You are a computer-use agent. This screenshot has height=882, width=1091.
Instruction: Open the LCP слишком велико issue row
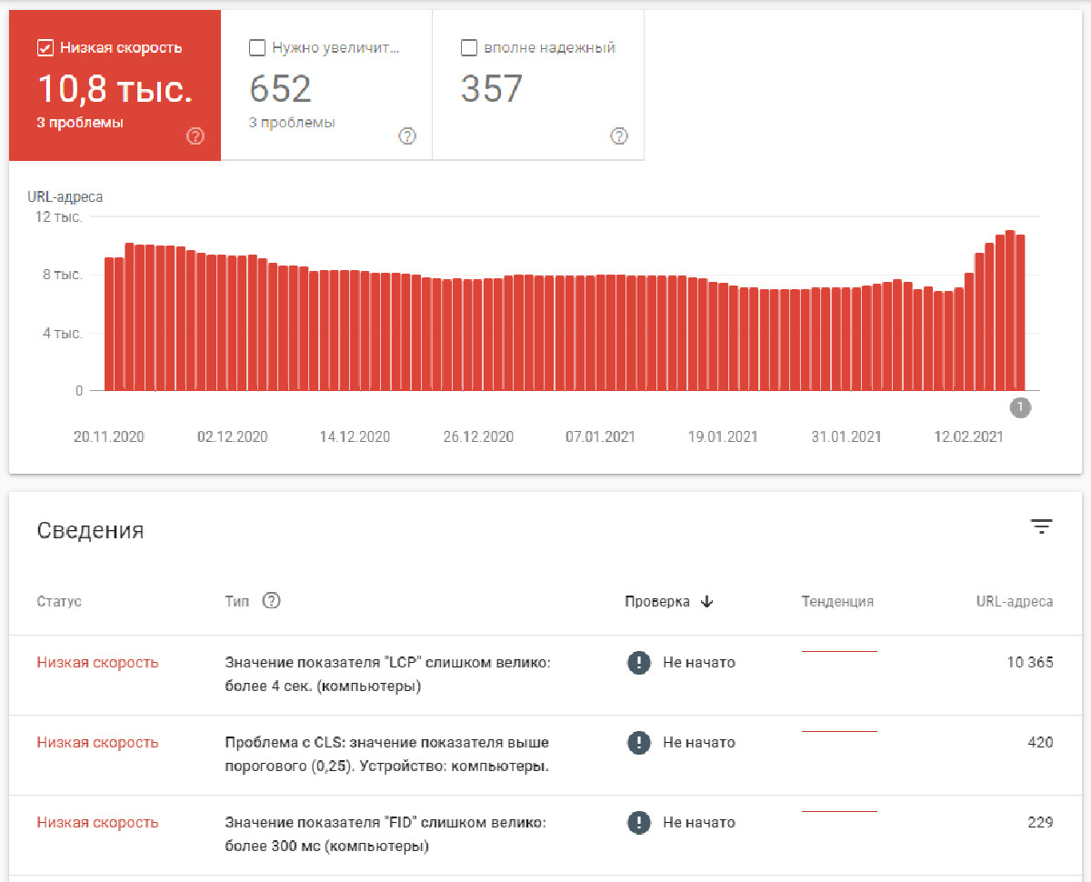coord(545,675)
